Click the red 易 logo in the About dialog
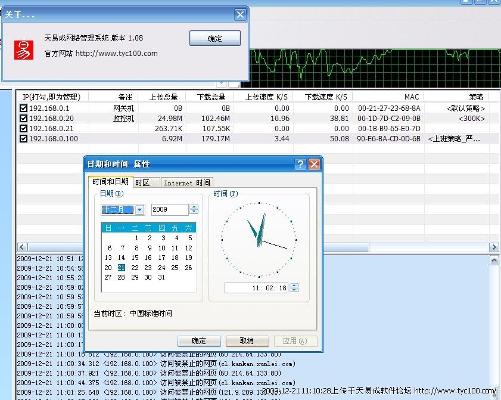This screenshot has width=501, height=400. tap(24, 50)
